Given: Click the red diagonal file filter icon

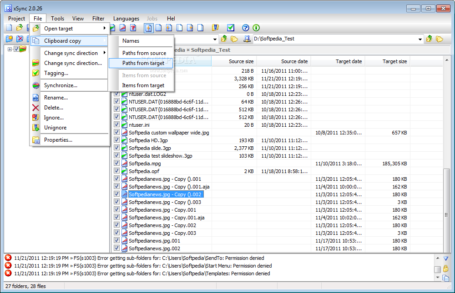Looking at the screenshot, I should tap(122, 28).
